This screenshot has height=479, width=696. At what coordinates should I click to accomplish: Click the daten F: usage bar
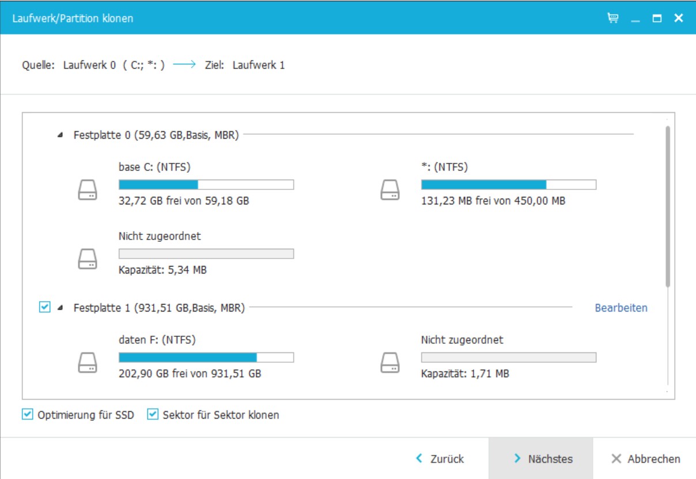(x=206, y=358)
